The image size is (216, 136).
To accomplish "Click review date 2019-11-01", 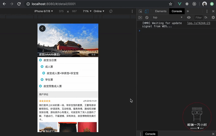I will 91,101.
